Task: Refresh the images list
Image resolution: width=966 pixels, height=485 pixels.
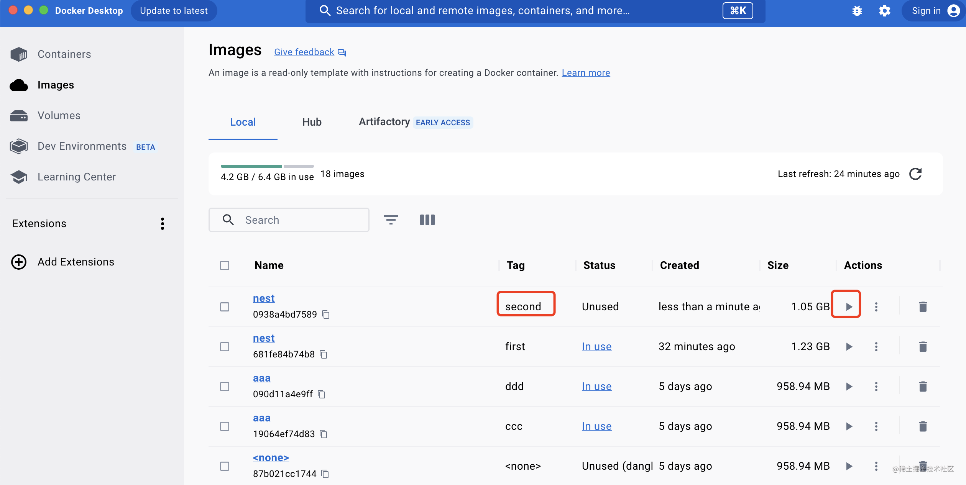Action: pos(915,174)
